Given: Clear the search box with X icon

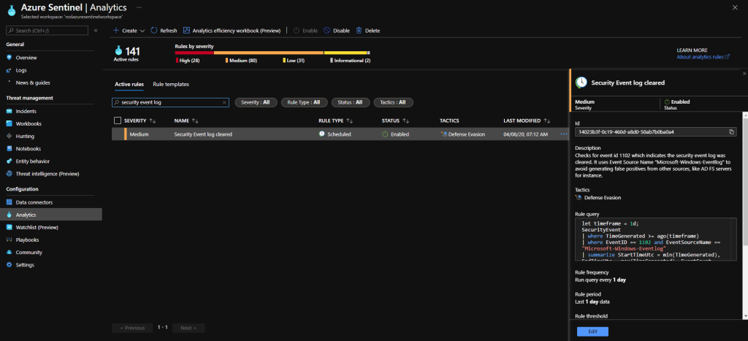Looking at the screenshot, I should tap(224, 102).
